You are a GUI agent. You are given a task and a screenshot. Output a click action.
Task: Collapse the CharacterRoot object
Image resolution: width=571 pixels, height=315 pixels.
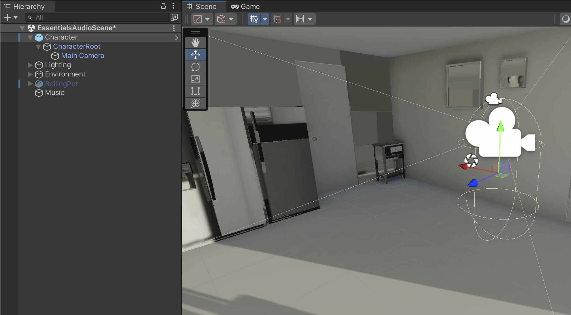click(38, 47)
